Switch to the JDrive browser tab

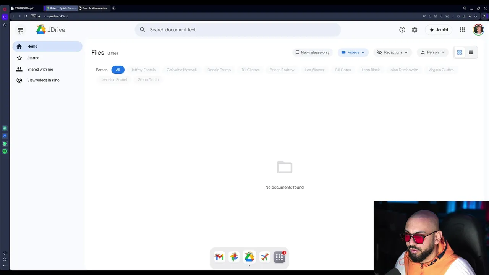[x=61, y=8]
